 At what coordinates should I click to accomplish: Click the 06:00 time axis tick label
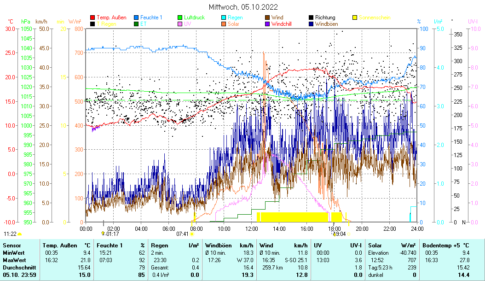pyautogui.click(x=168, y=229)
